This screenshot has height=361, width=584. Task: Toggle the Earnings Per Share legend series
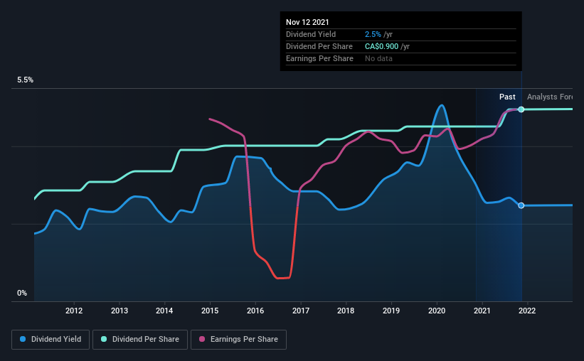click(x=239, y=340)
